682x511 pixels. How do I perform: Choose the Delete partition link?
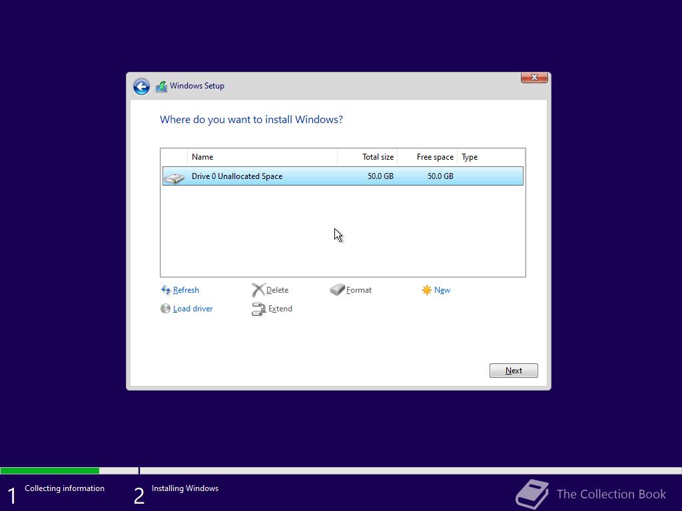pos(277,290)
